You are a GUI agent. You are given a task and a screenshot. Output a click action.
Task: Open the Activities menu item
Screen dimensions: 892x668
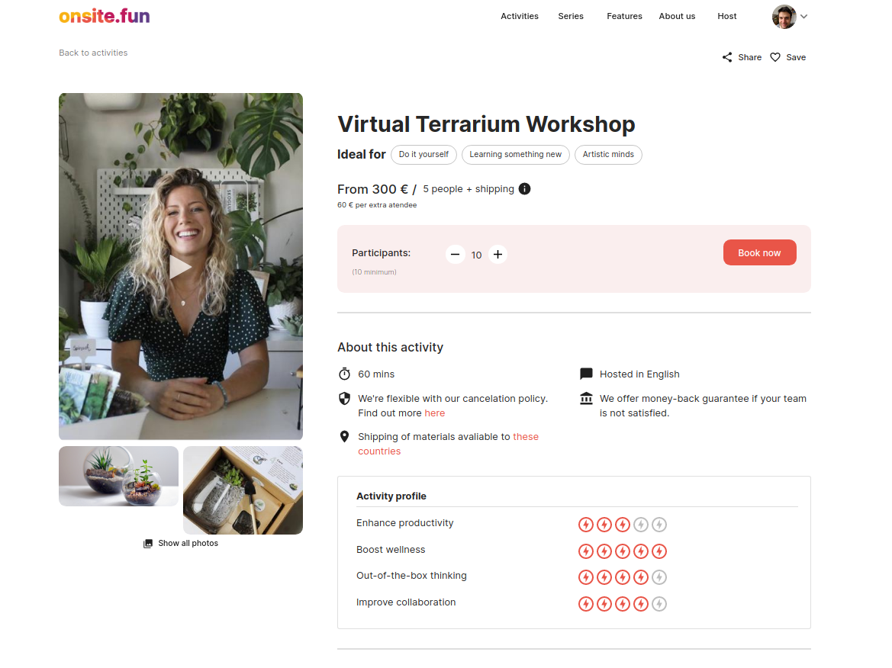[x=520, y=16]
